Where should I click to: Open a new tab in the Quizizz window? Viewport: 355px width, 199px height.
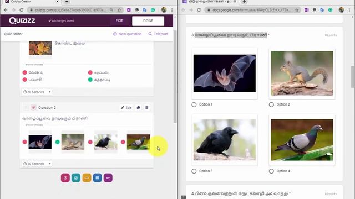[67, 2]
